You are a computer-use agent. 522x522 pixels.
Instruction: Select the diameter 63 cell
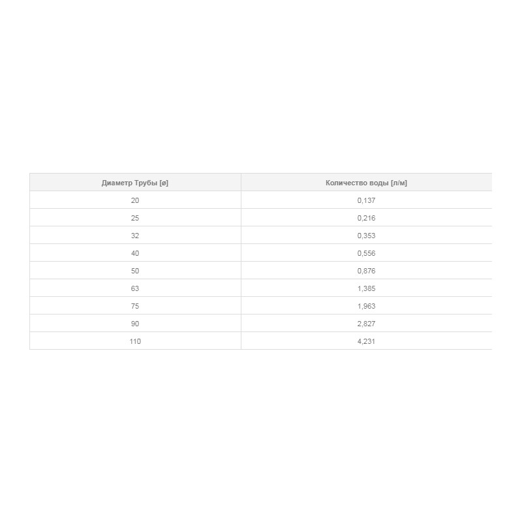click(x=135, y=288)
